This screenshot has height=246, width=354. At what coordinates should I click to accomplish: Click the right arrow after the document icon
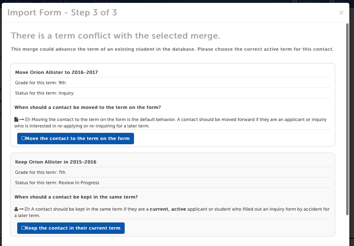[x=21, y=119]
